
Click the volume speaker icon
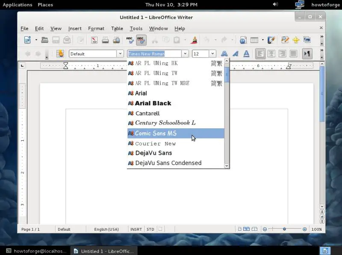pyautogui.click(x=275, y=4)
